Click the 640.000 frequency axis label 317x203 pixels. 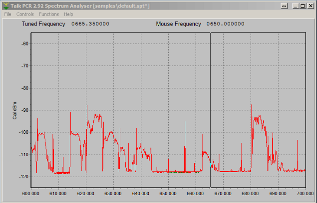[141, 193]
